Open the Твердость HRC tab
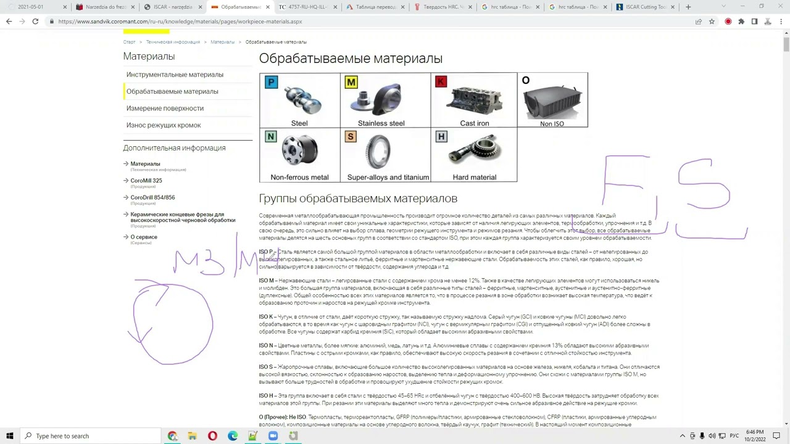This screenshot has height=444, width=790. [442, 7]
